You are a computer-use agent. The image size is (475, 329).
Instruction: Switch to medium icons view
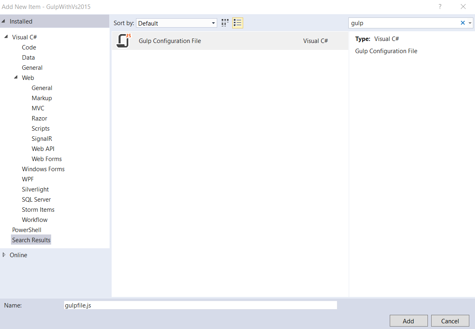pos(225,23)
